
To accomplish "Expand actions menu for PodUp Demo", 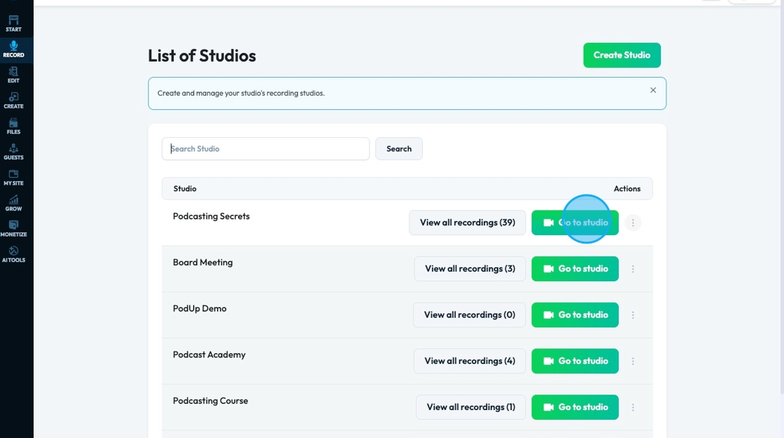I will [633, 315].
